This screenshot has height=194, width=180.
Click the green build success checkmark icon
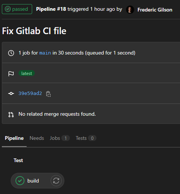20,181
